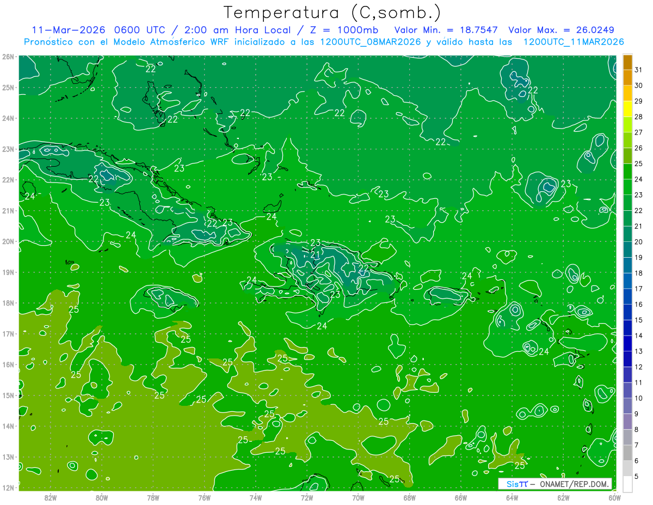Click legend value "18" on the color scale
This screenshot has width=653, height=505.
[x=639, y=273]
